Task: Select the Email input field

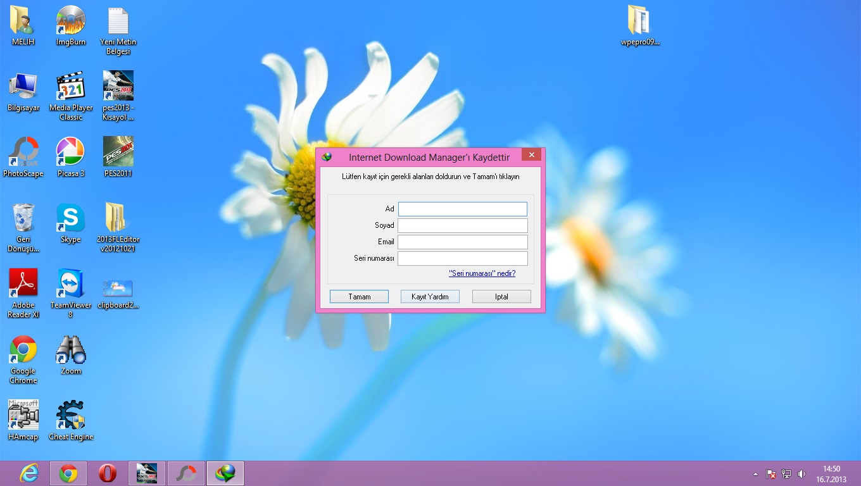Action: click(x=462, y=242)
